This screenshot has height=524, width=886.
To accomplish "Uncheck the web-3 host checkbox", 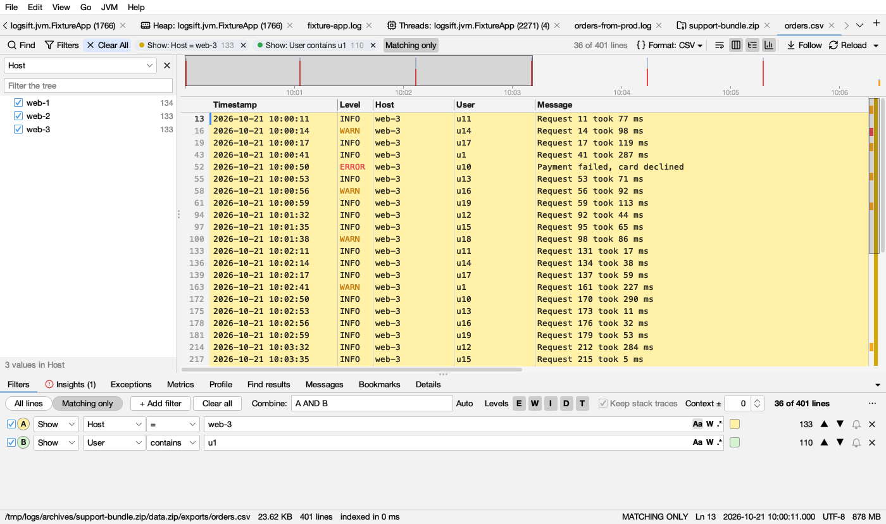I will click(x=18, y=129).
